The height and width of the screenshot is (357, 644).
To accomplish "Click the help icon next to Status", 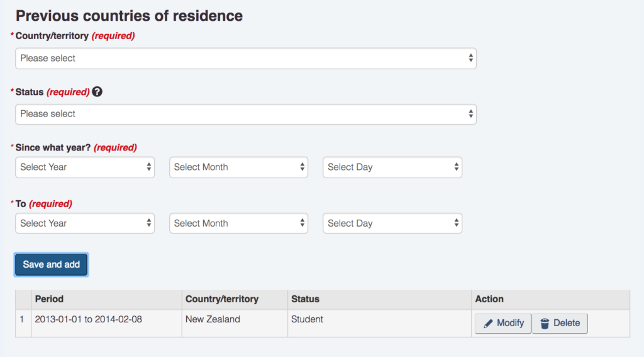I will [97, 92].
